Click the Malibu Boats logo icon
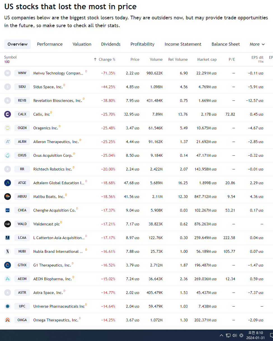Image resolution: width=273 pixels, height=341 pixels. click(8, 197)
